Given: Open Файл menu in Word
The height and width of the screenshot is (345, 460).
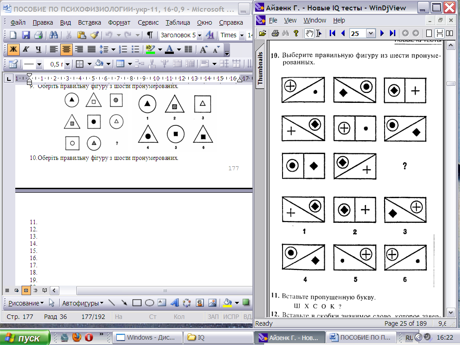Looking at the screenshot, I should (x=18, y=22).
